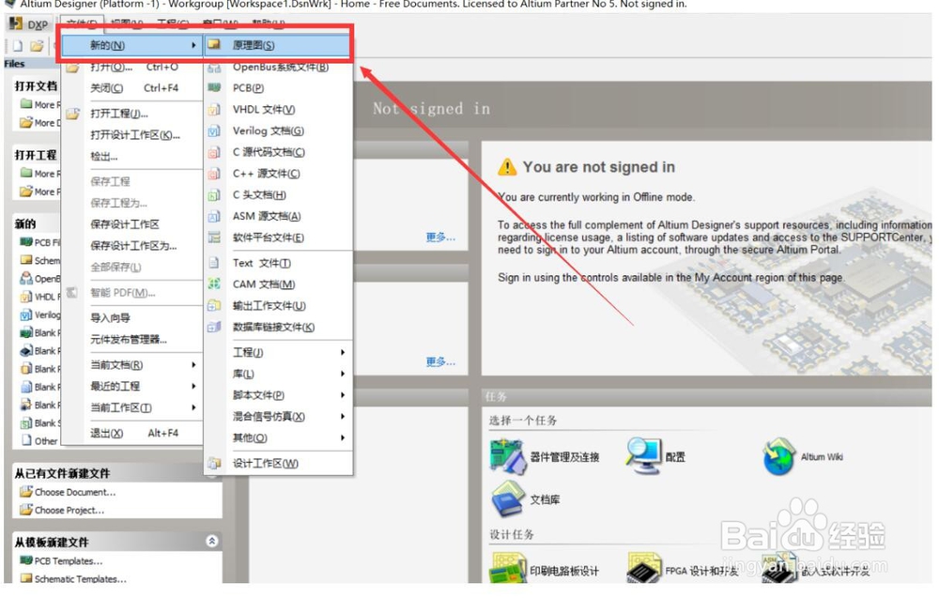Click Other entry in Files panel

45,441
